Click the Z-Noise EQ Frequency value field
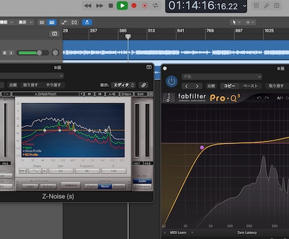Image resolution: width=289 pixels, height=239 pixels. point(87,171)
